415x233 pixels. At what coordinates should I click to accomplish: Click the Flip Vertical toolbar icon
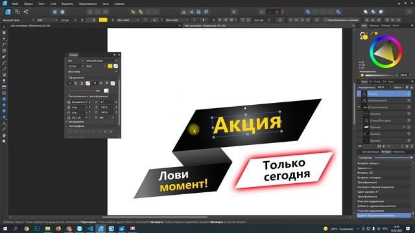point(191,12)
